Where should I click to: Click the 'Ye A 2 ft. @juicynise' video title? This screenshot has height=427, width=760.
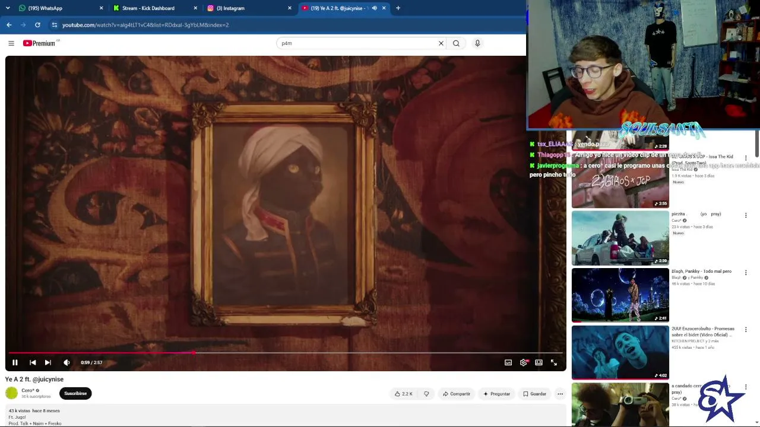click(34, 379)
